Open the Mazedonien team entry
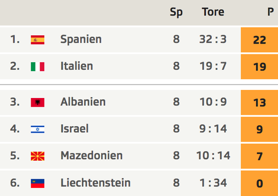Viewport: 278px width, 196px height. [92, 155]
